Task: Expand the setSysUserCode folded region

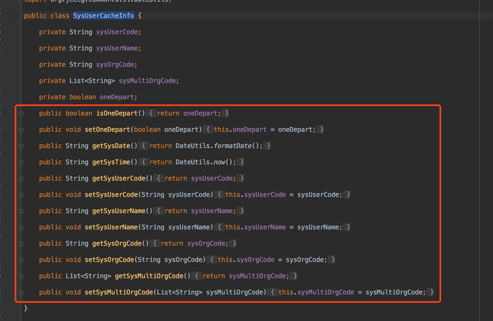Action: click(21, 195)
